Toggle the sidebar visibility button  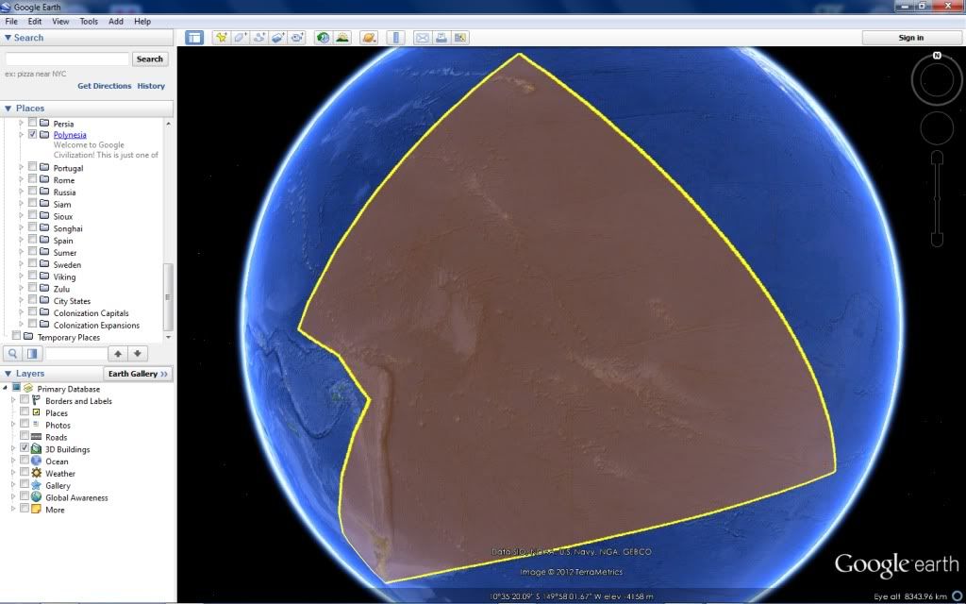click(x=194, y=38)
